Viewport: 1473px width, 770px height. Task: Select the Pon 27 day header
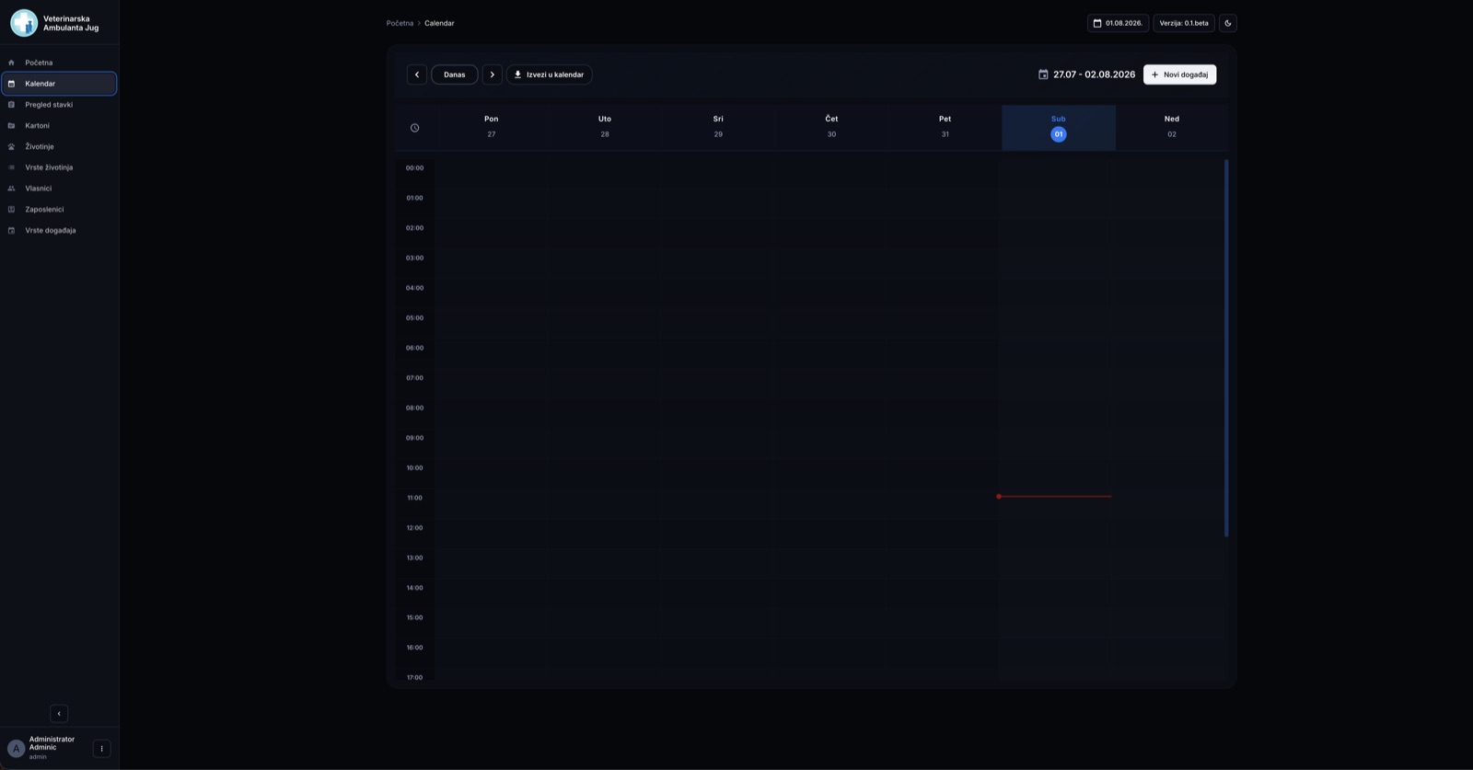(492, 127)
